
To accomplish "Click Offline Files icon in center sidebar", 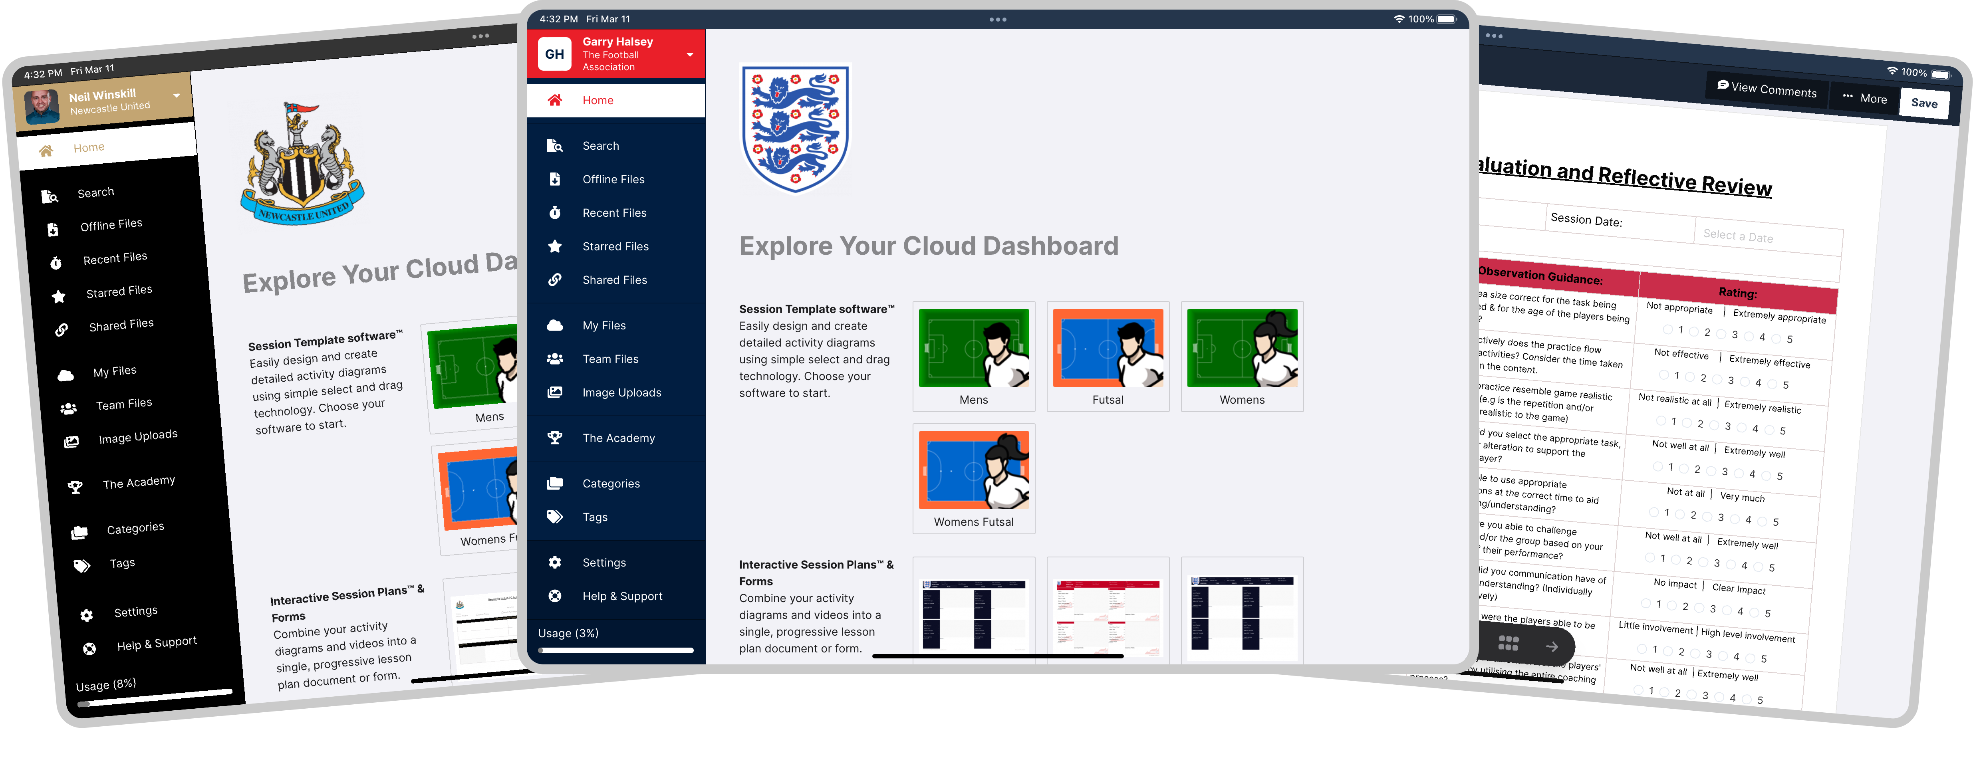I will click(x=554, y=180).
